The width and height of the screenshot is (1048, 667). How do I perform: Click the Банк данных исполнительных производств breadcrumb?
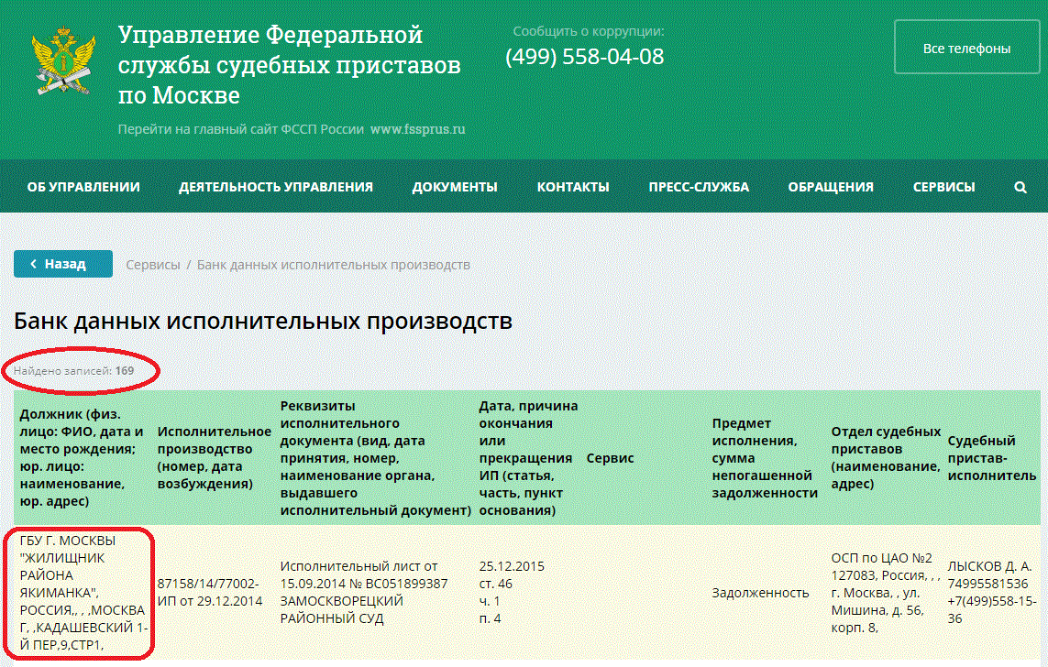(334, 265)
